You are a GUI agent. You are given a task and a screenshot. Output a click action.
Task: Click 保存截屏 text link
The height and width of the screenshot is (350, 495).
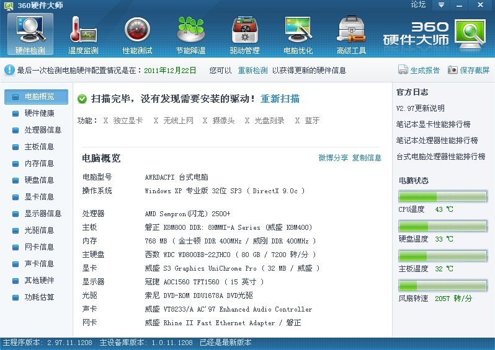tap(475, 70)
